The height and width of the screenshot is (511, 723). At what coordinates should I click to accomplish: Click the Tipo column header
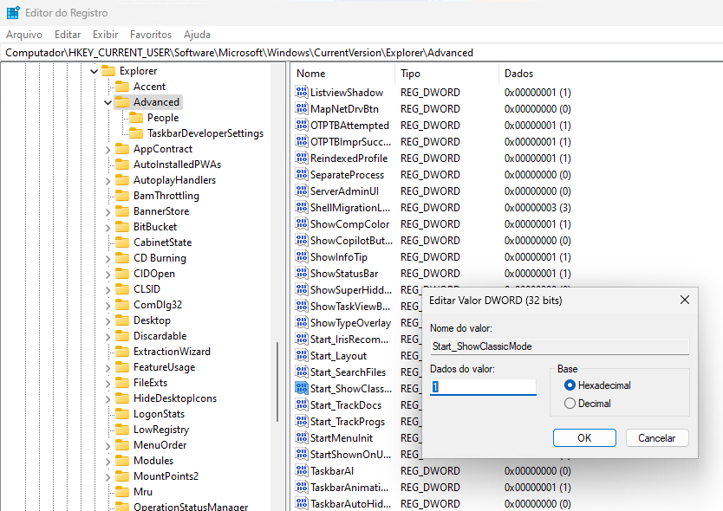click(x=410, y=74)
